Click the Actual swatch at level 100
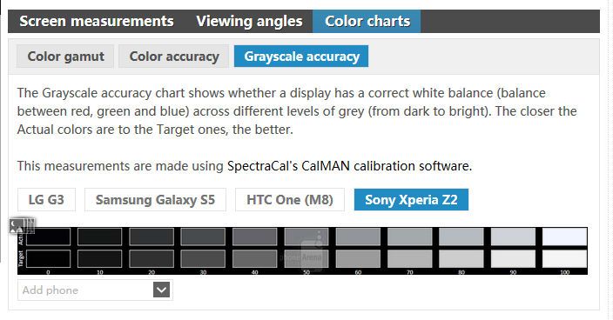The height and width of the screenshot is (320, 613). [565, 237]
